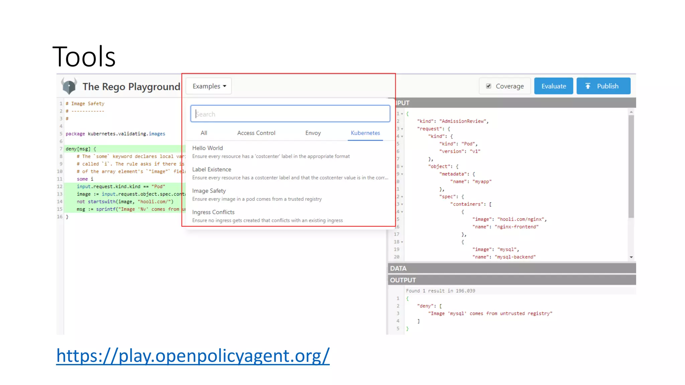Click the 'not startswith(image, "hooli.com/")' line
Viewport: 685px width, 385px height.
125,202
